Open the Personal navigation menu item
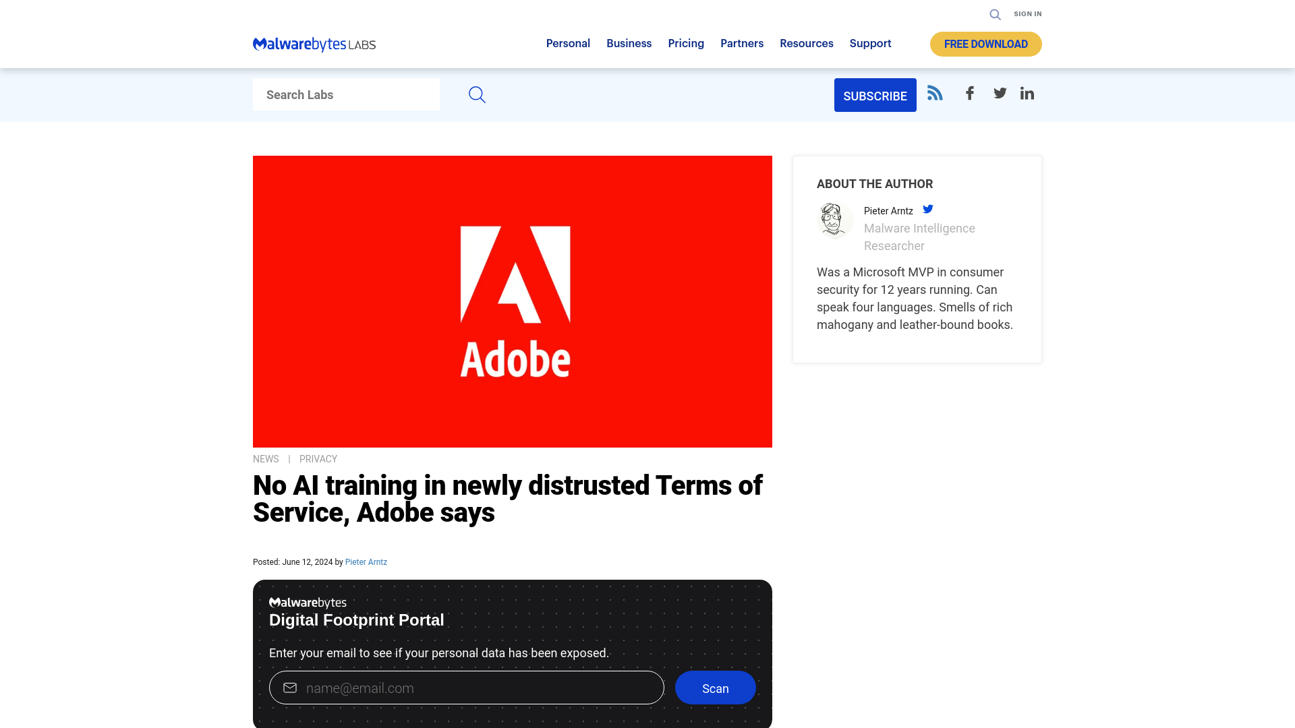Image resolution: width=1295 pixels, height=728 pixels. 567,44
